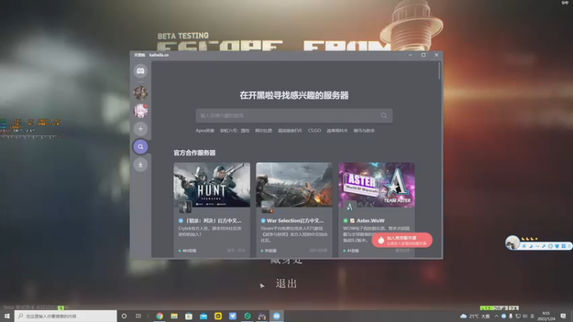Expand hidden system tray icons chevron

[496, 316]
